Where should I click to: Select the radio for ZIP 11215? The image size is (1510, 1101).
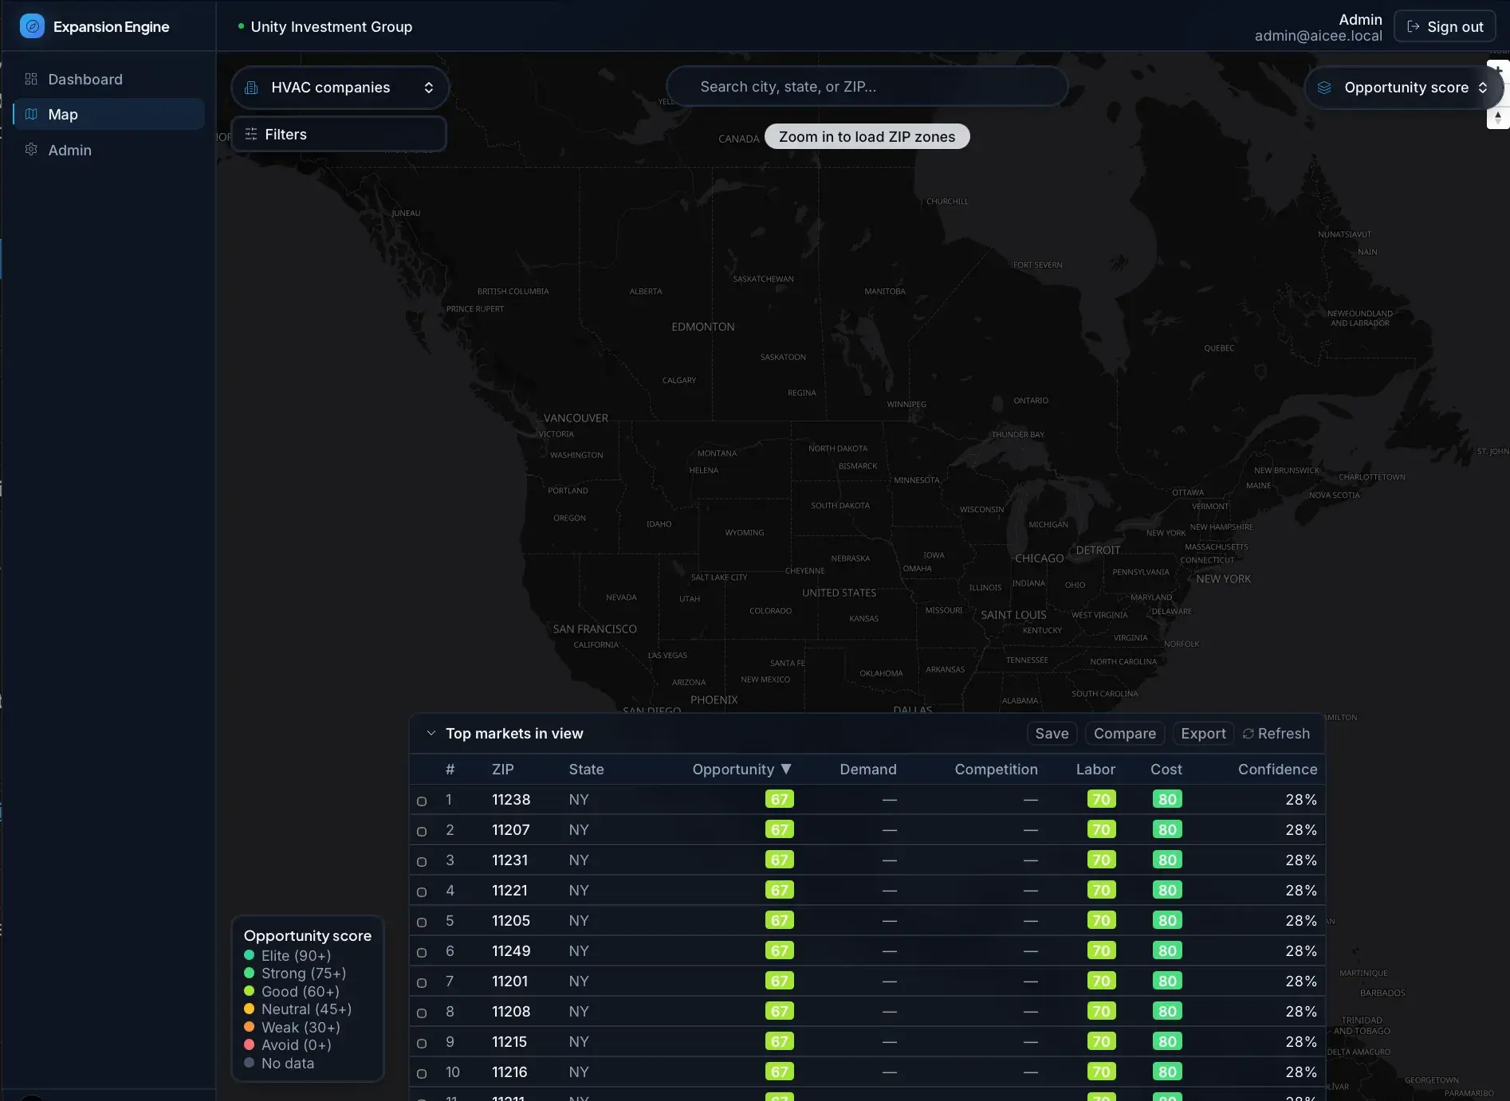click(x=422, y=1044)
